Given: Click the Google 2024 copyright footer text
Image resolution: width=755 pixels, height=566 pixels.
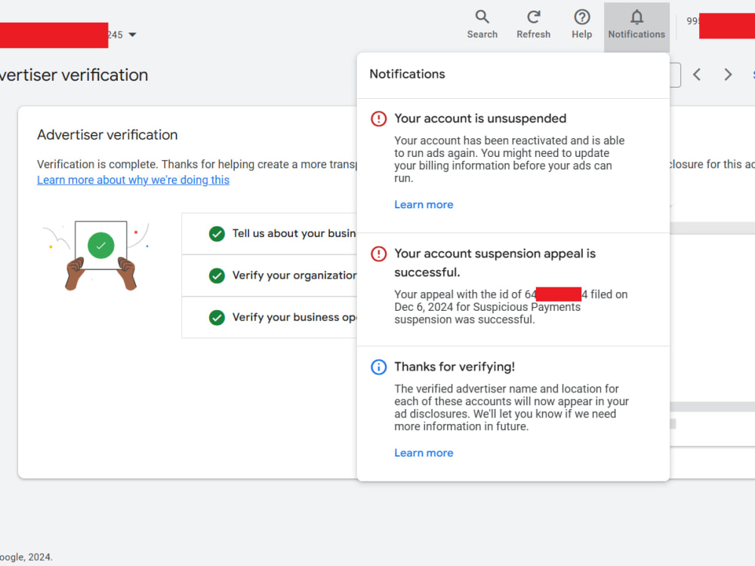Looking at the screenshot, I should tap(26, 557).
